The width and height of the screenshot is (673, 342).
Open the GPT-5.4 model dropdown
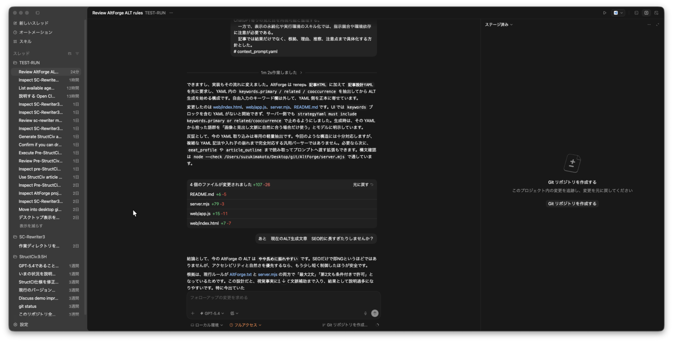tap(212, 313)
